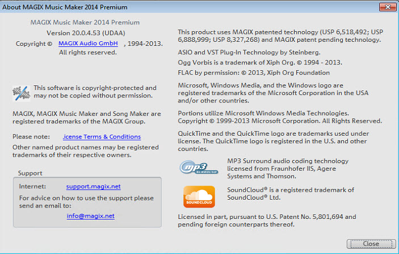
Task: Click the Internet: label in Support box
Action: [32, 187]
